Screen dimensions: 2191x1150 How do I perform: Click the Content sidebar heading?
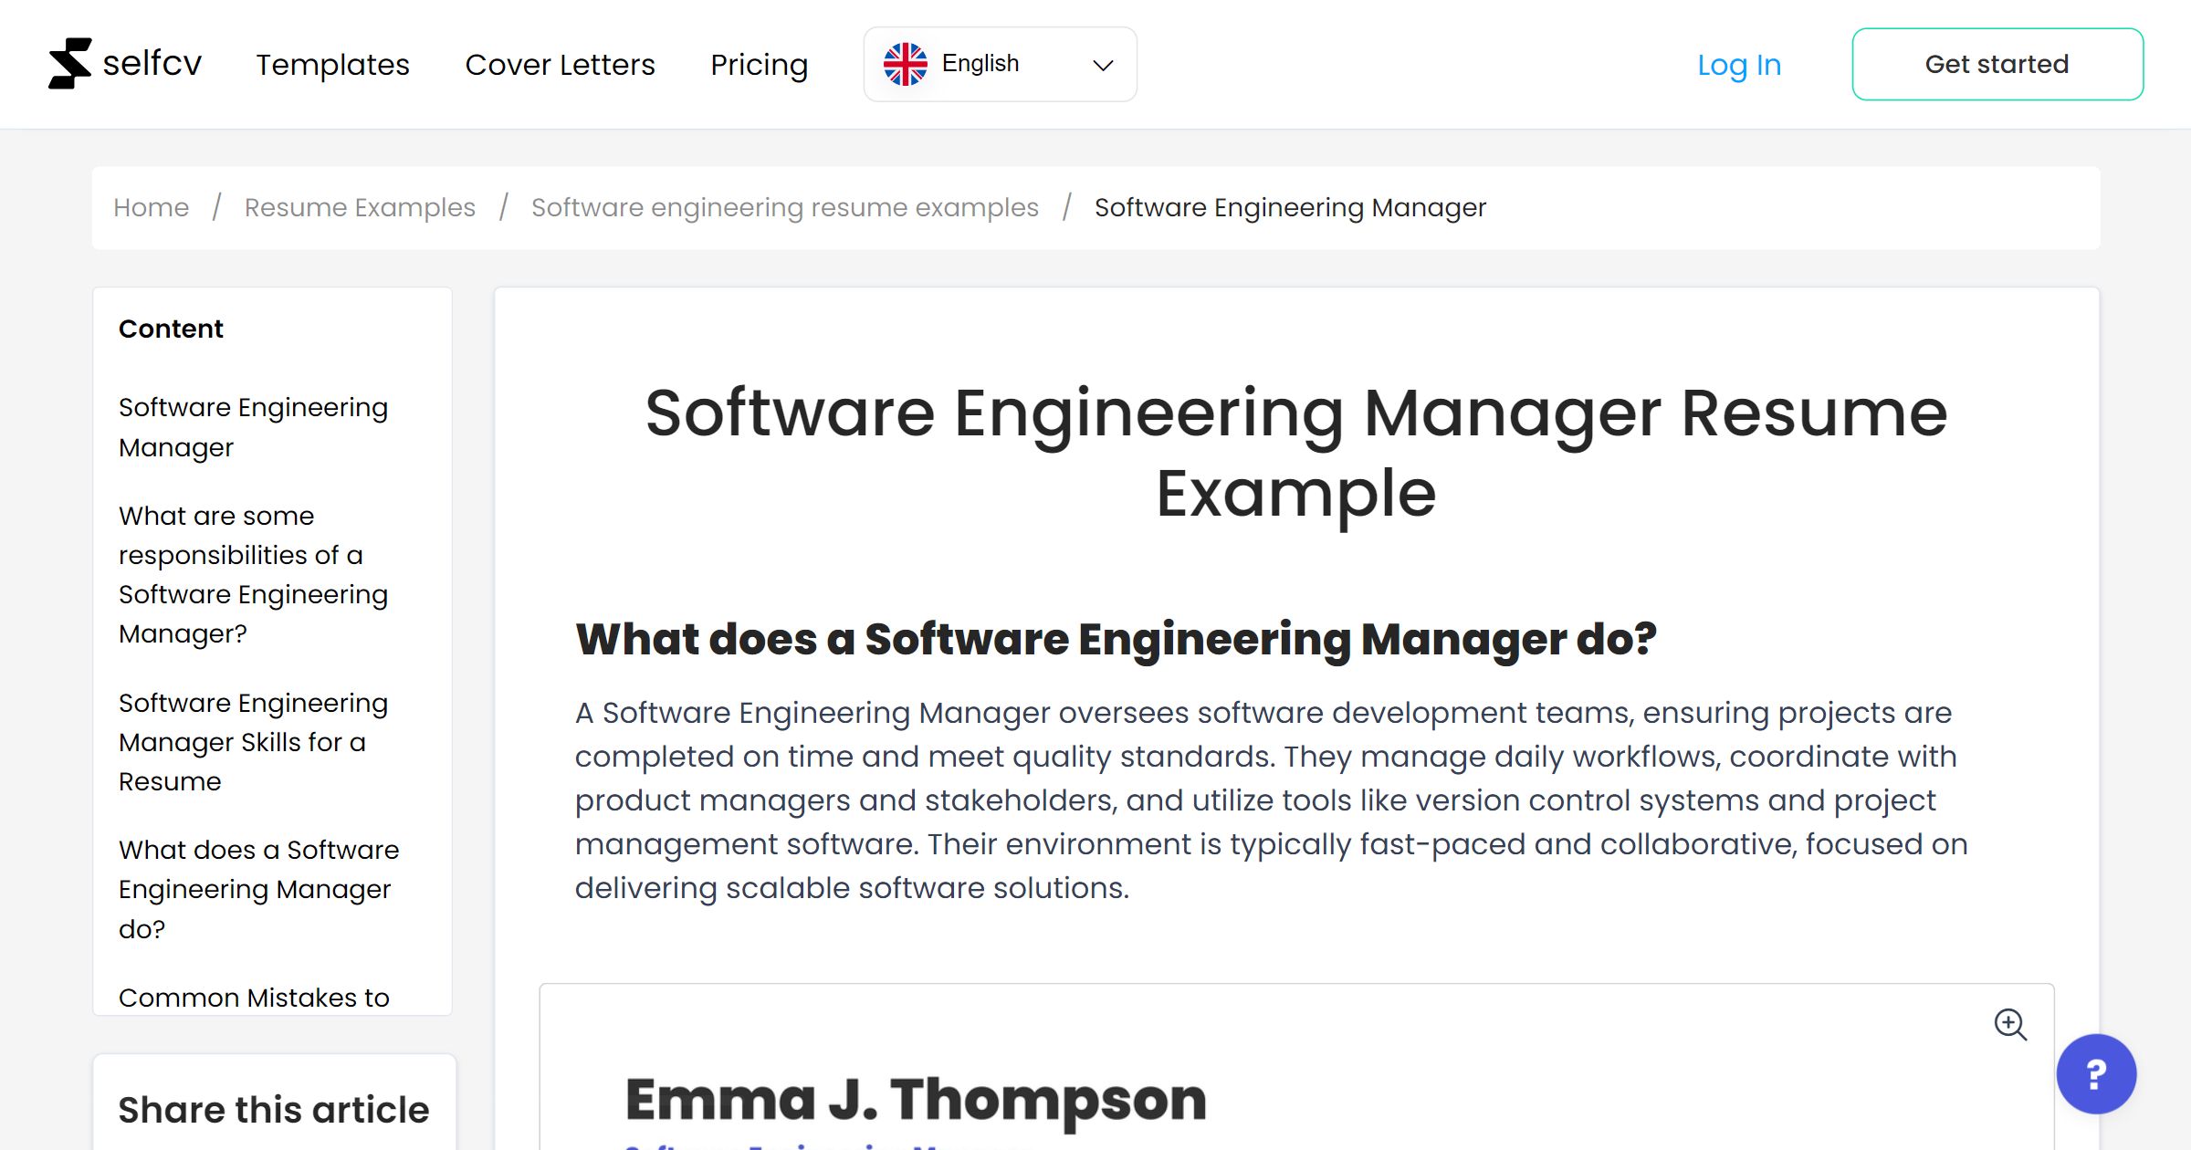pos(171,329)
